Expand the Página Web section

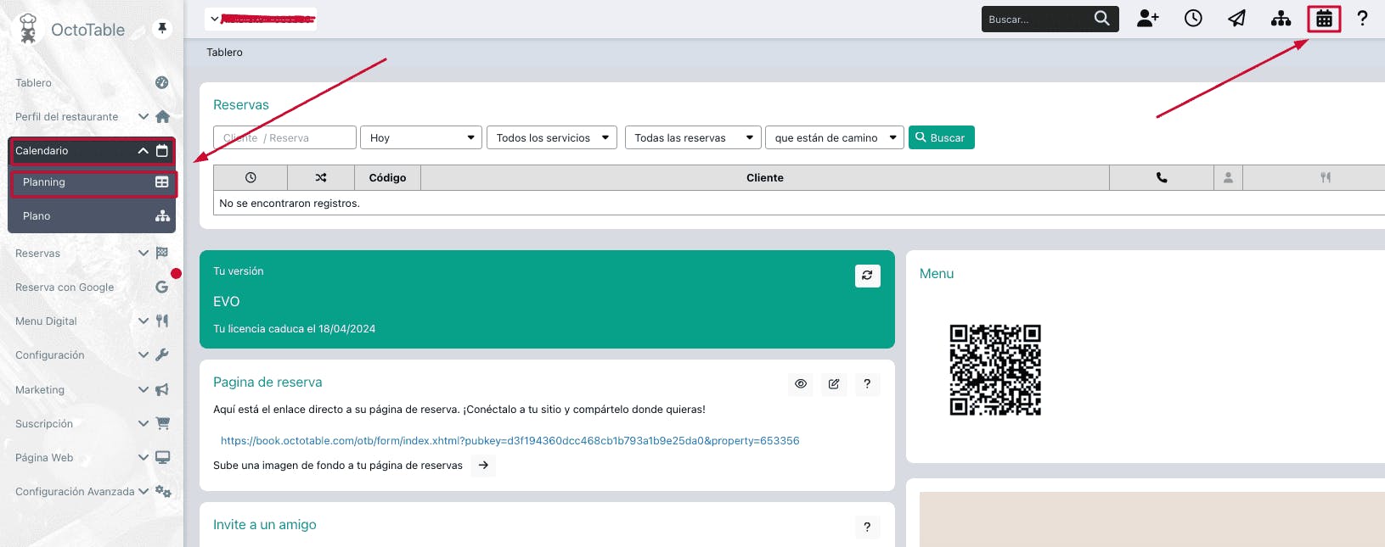tap(143, 457)
